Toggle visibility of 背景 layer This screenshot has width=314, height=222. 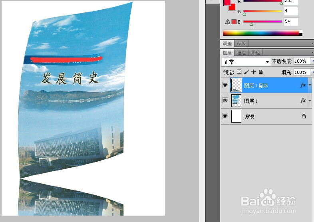(x=225, y=116)
